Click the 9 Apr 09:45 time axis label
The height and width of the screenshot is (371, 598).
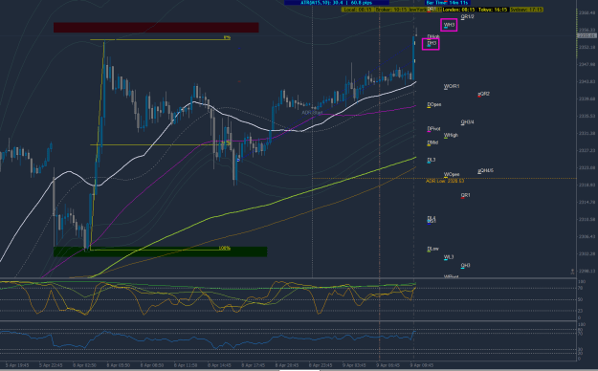[422, 365]
